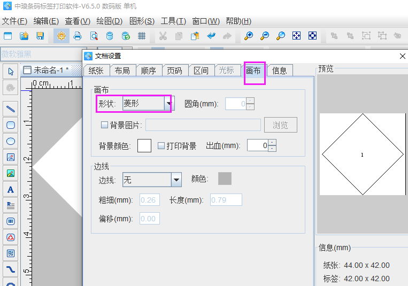Open the 帮助(H) menu

pyautogui.click(x=238, y=21)
